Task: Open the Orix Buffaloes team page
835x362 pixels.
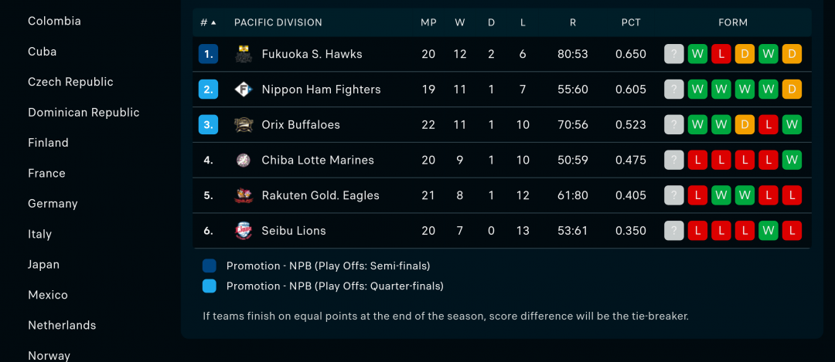Action: [x=301, y=125]
